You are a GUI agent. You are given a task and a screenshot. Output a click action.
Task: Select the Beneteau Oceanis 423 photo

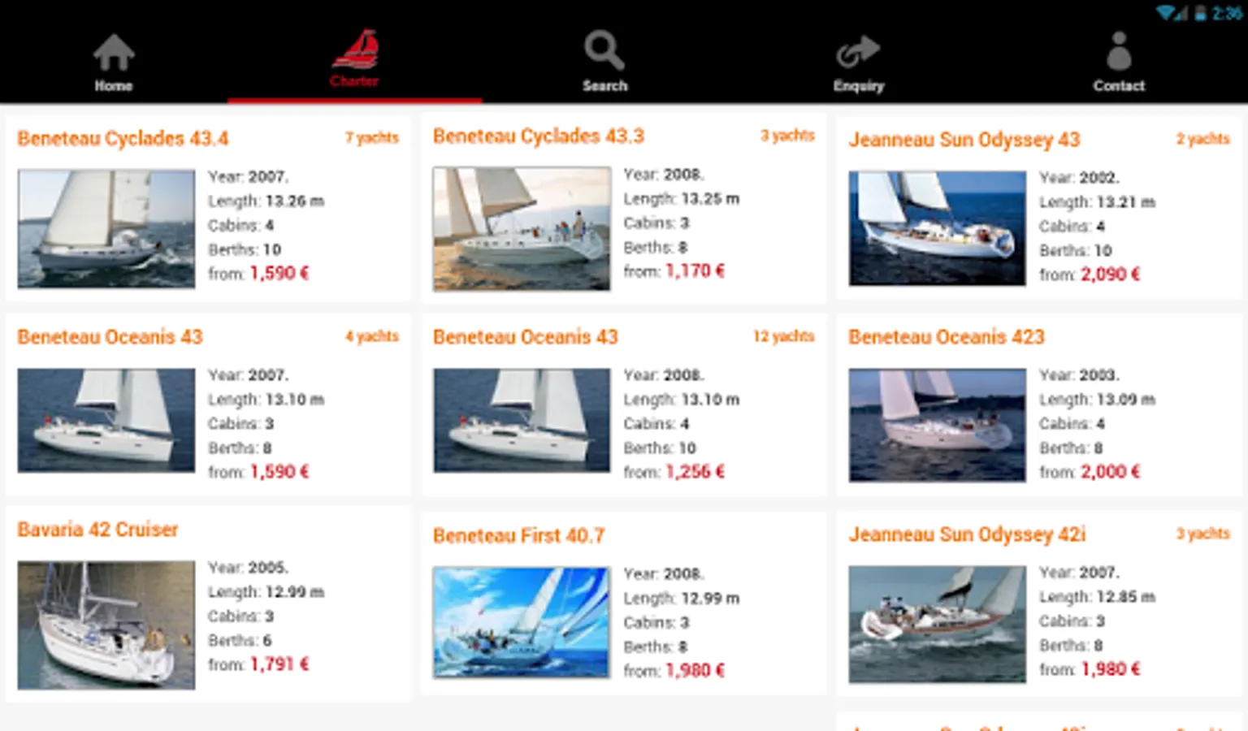[x=938, y=425]
